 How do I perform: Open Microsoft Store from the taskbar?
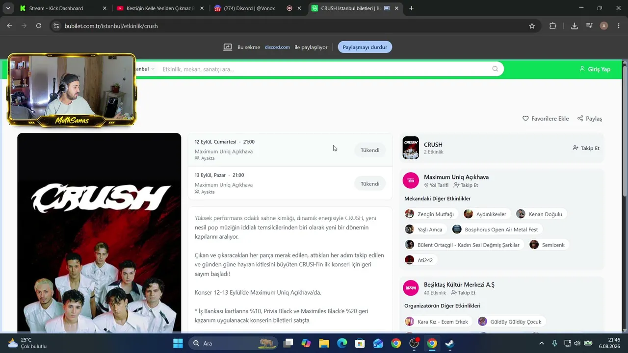(360, 343)
